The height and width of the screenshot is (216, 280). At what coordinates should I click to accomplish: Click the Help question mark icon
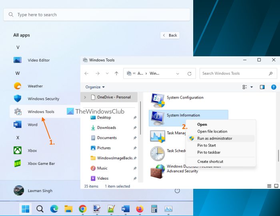pyautogui.click(x=274, y=87)
